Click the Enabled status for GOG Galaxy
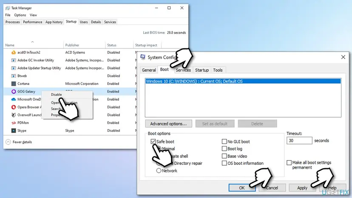352x198 pixels. 113,92
